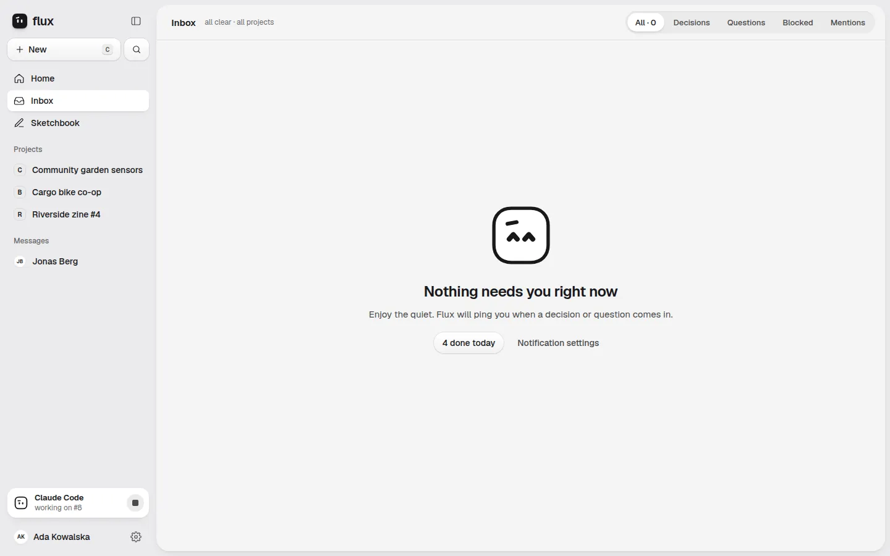Viewport: 890px width, 556px height.
Task: Click the Projects section label
Action: click(x=28, y=150)
